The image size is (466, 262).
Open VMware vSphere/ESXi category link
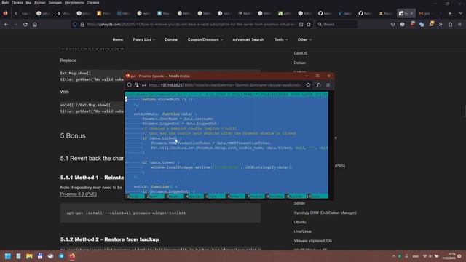[312, 241]
